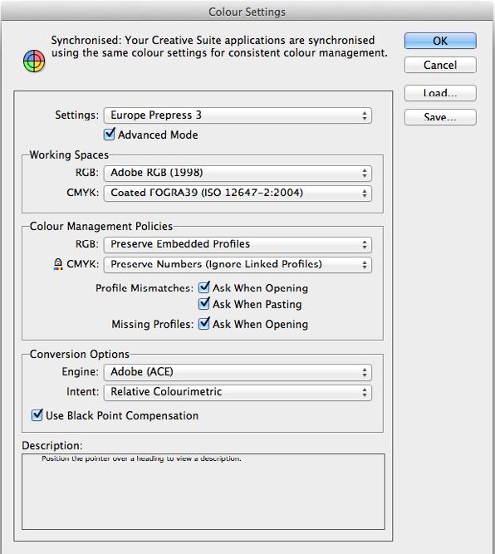The height and width of the screenshot is (554, 495).
Task: Open the Engine dropdown Adobe (ACE)
Action: point(238,372)
